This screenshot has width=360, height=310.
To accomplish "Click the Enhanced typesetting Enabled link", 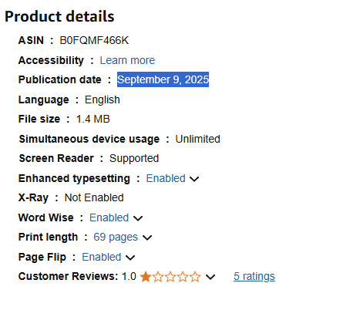I will (x=166, y=178).
